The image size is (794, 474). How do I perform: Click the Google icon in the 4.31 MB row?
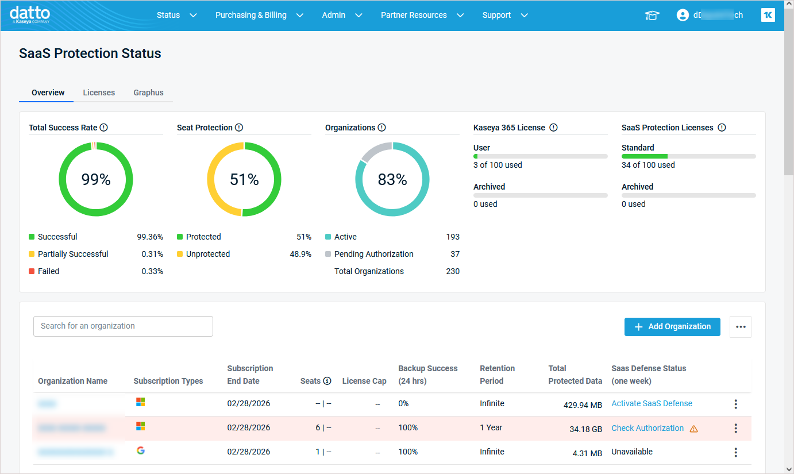pos(140,450)
